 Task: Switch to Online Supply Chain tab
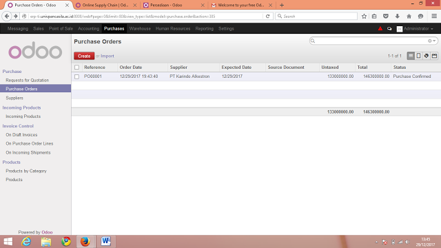click(x=105, y=5)
